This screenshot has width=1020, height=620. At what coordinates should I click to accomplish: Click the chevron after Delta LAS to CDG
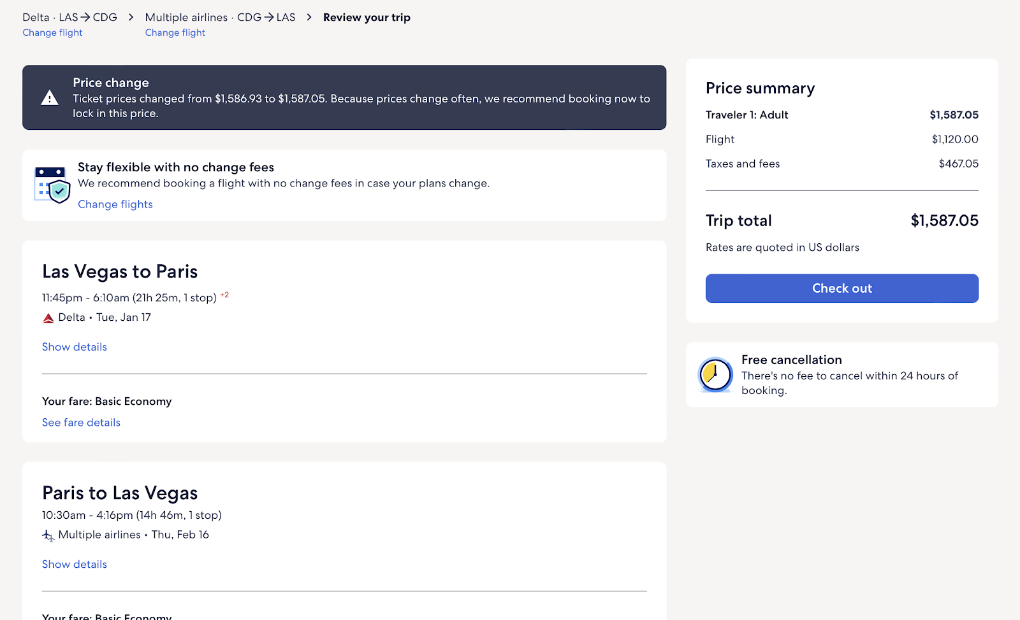point(131,17)
